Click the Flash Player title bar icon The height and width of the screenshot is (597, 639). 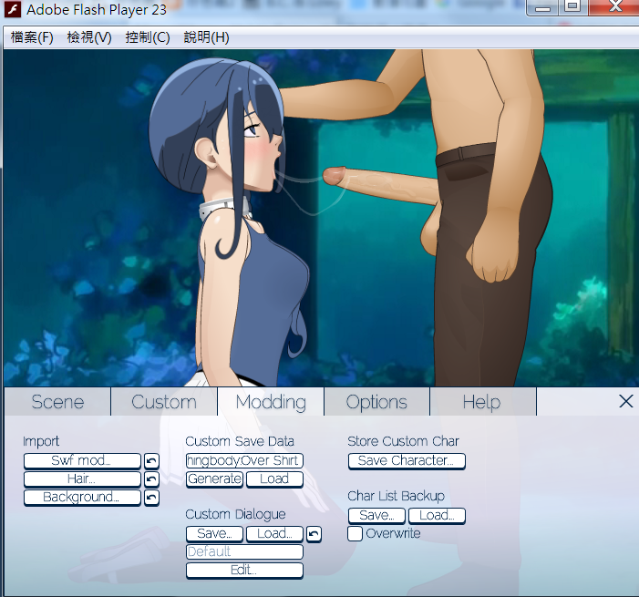pyautogui.click(x=13, y=11)
